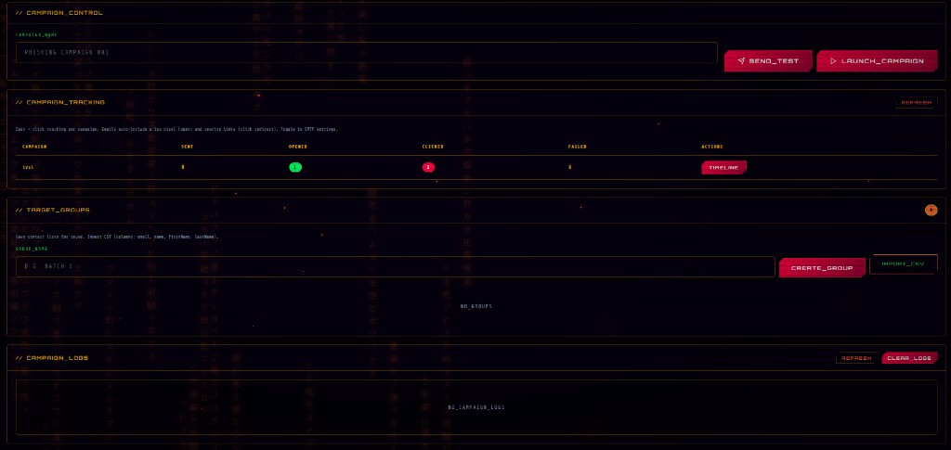
Task: Refresh the Campaign Tracking section
Action: [x=917, y=102]
